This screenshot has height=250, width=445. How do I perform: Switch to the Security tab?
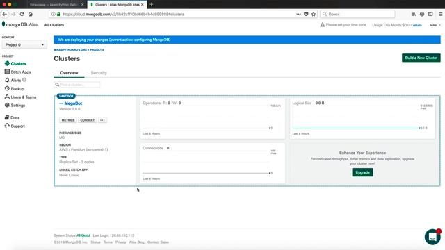click(x=99, y=73)
